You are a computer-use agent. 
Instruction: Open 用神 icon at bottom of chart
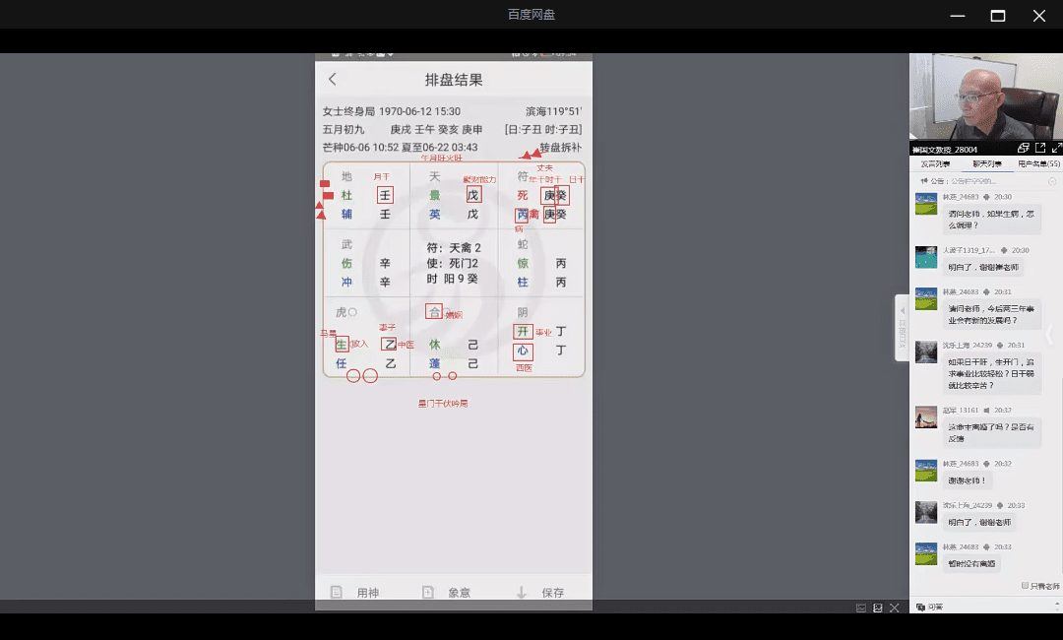coord(337,593)
